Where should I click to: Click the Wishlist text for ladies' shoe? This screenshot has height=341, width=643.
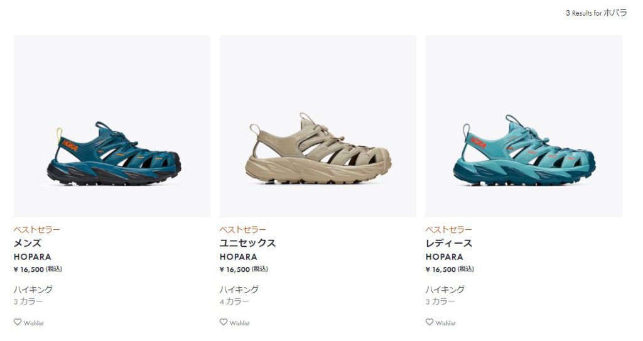point(445,323)
